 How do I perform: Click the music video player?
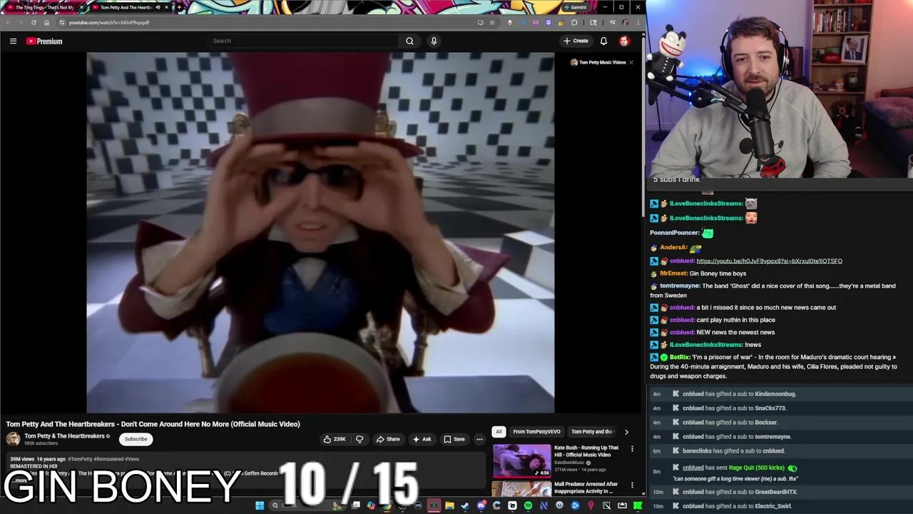320,233
